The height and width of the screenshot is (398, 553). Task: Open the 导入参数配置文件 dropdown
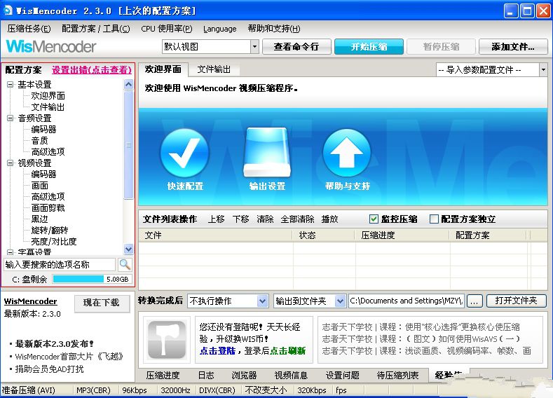click(543, 70)
